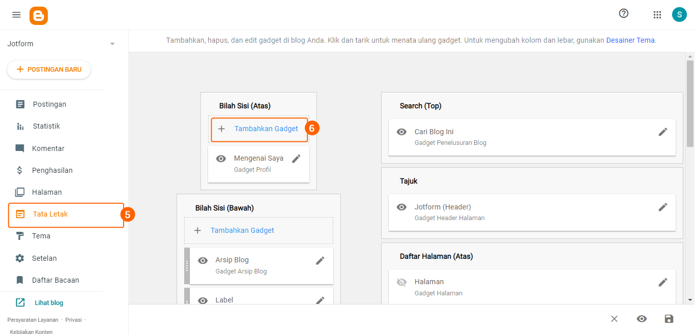Open the Desainer Tema link

(630, 40)
